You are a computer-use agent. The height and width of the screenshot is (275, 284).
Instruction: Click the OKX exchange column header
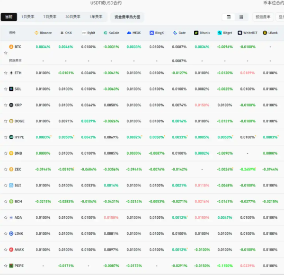click(66, 33)
